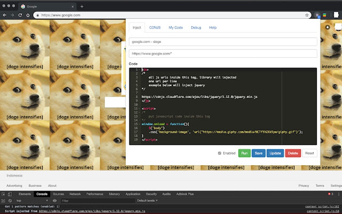342x214 pixels.
Task: Click the Advertising footer link
Action: (x=14, y=185)
